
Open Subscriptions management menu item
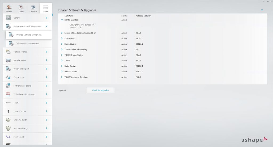tap(27, 43)
